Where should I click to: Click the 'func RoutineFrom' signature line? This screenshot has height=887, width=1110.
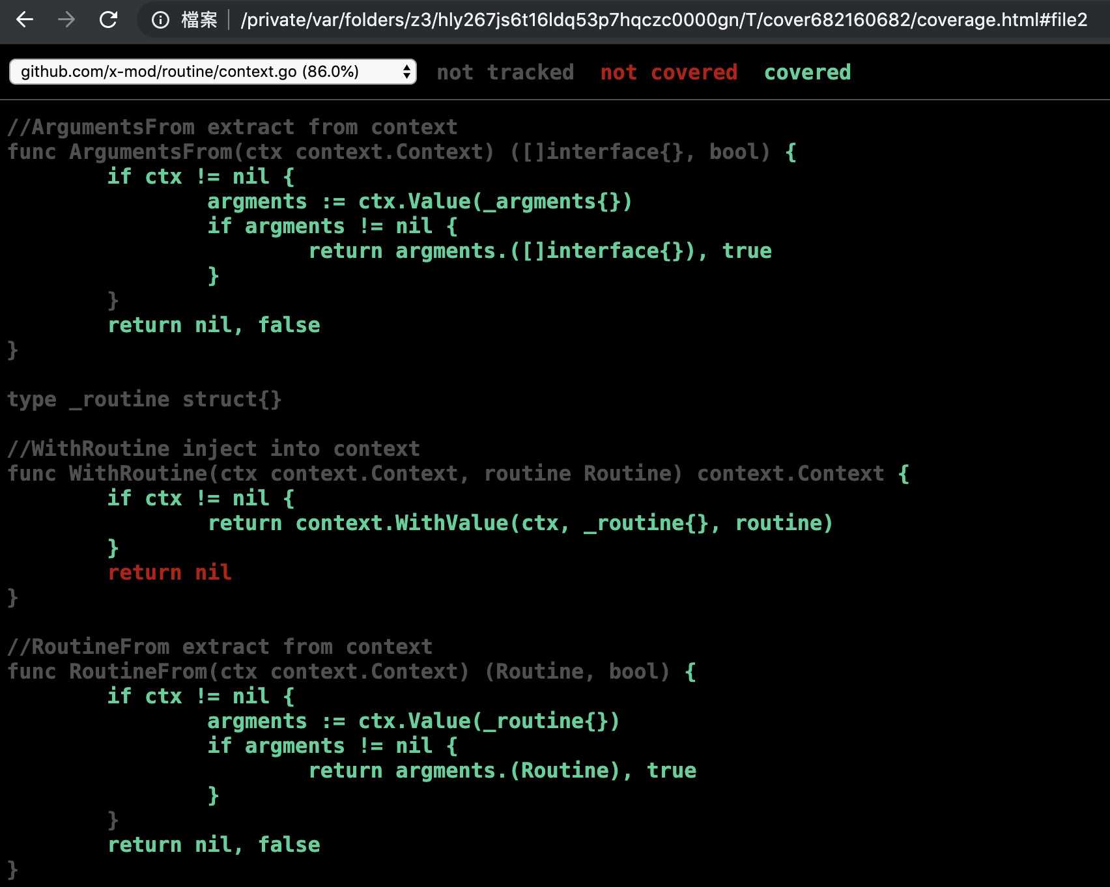352,671
